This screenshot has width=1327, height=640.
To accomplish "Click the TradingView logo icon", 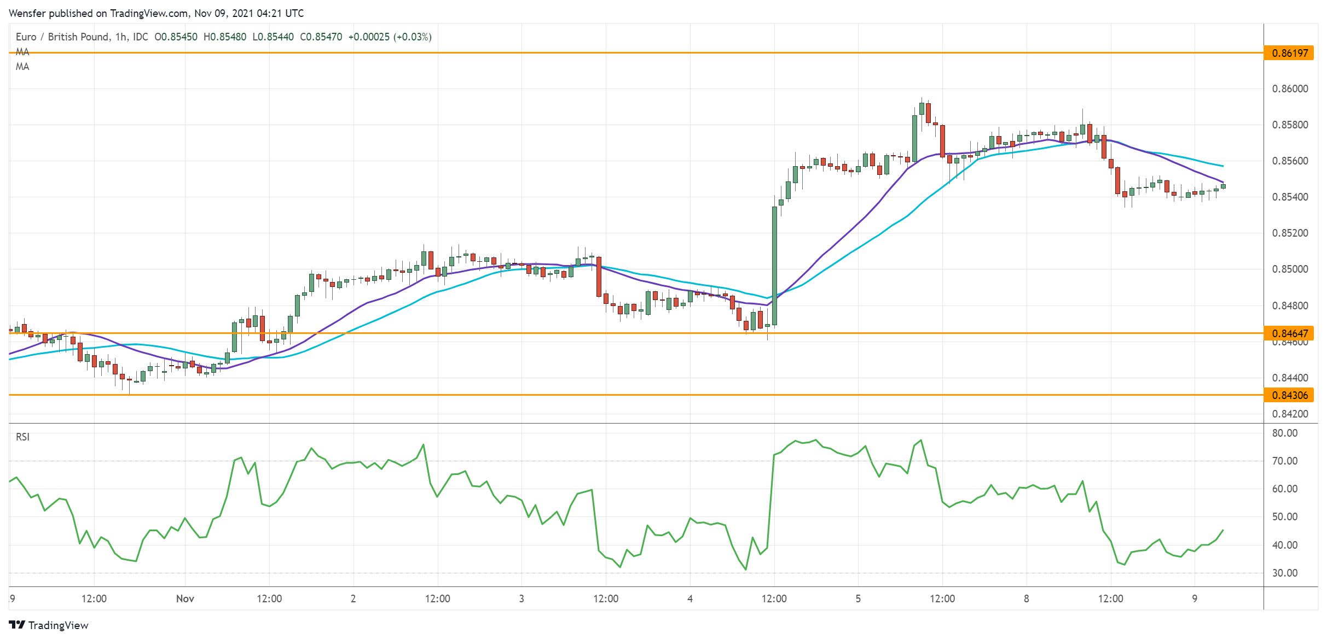I will [16, 625].
